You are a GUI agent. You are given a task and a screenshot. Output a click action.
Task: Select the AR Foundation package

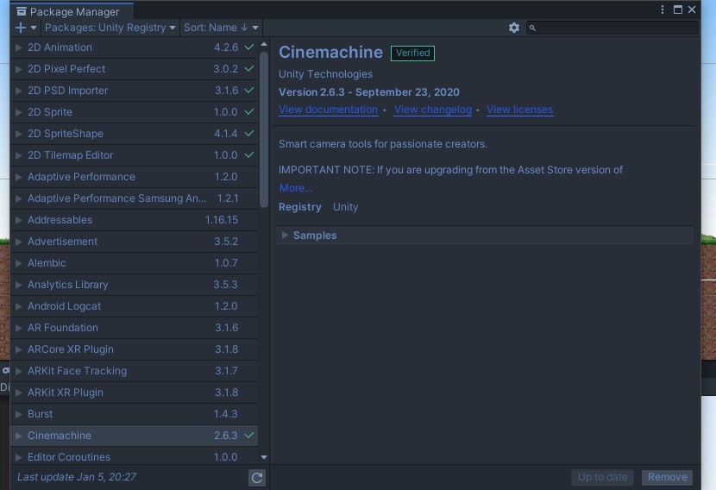click(135, 328)
